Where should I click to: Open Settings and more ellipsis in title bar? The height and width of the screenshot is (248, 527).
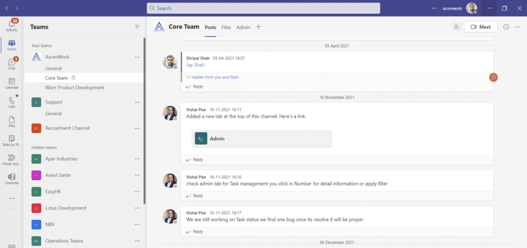click(x=434, y=8)
